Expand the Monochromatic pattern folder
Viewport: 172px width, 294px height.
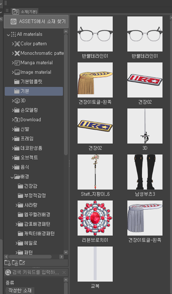point(13,53)
